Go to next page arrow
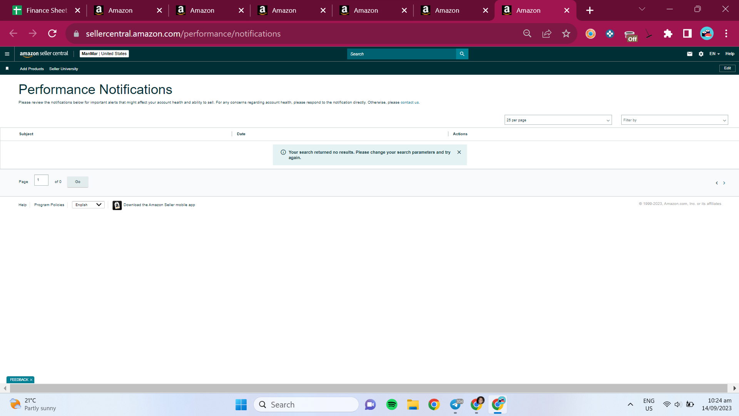 [724, 183]
